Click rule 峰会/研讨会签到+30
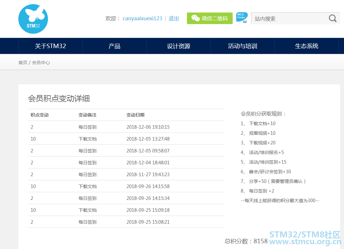This screenshot has height=249, width=344. (270, 172)
